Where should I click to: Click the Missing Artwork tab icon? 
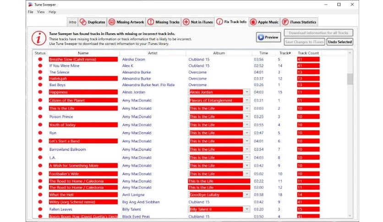point(112,22)
